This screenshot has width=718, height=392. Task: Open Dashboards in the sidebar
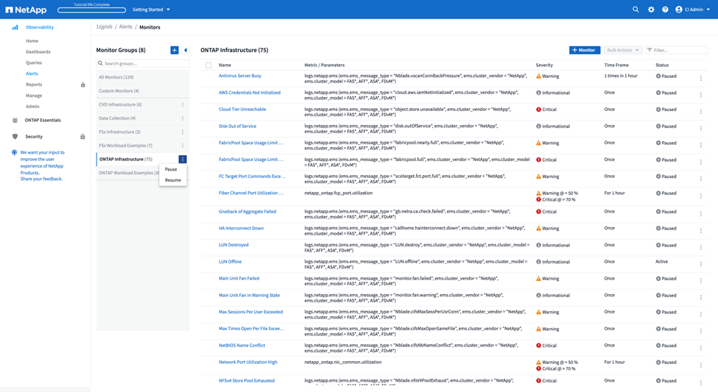coord(38,52)
